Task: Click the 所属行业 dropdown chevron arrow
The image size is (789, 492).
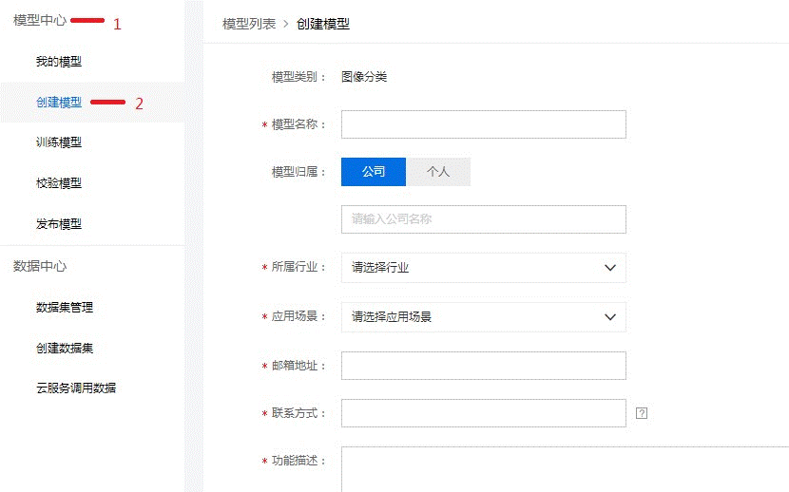Action: tap(610, 268)
